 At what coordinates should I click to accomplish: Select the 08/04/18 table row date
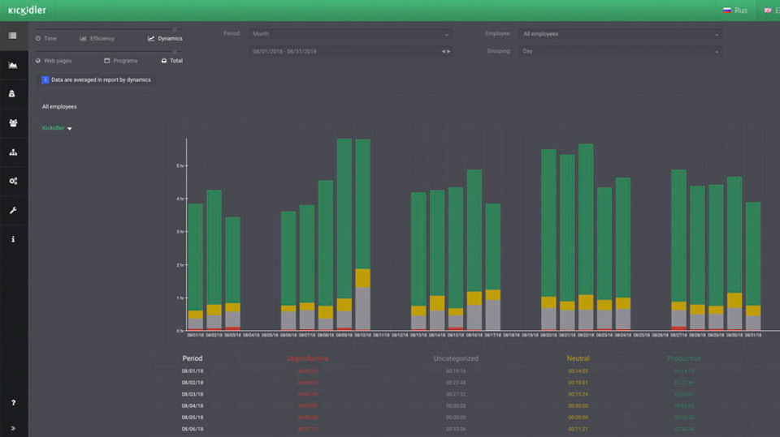pos(192,405)
